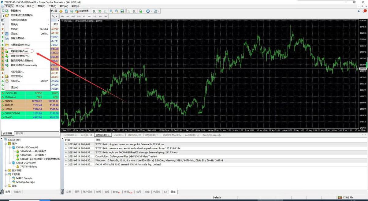Click the tile windows grid icon
368x201 pixels.
coord(122,11)
